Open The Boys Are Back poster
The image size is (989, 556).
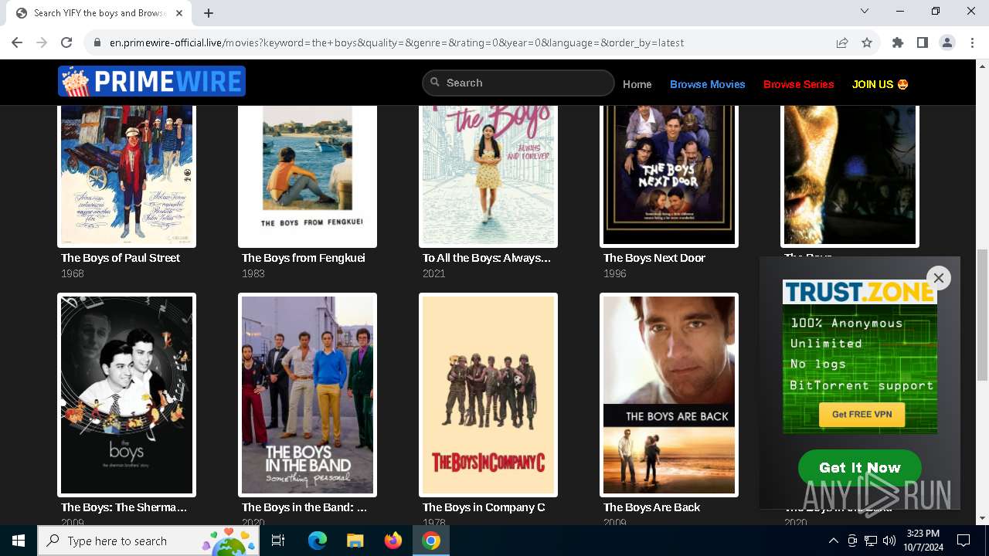coord(669,395)
